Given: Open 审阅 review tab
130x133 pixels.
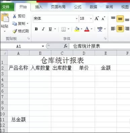Looking at the screenshot, I should (109, 7).
